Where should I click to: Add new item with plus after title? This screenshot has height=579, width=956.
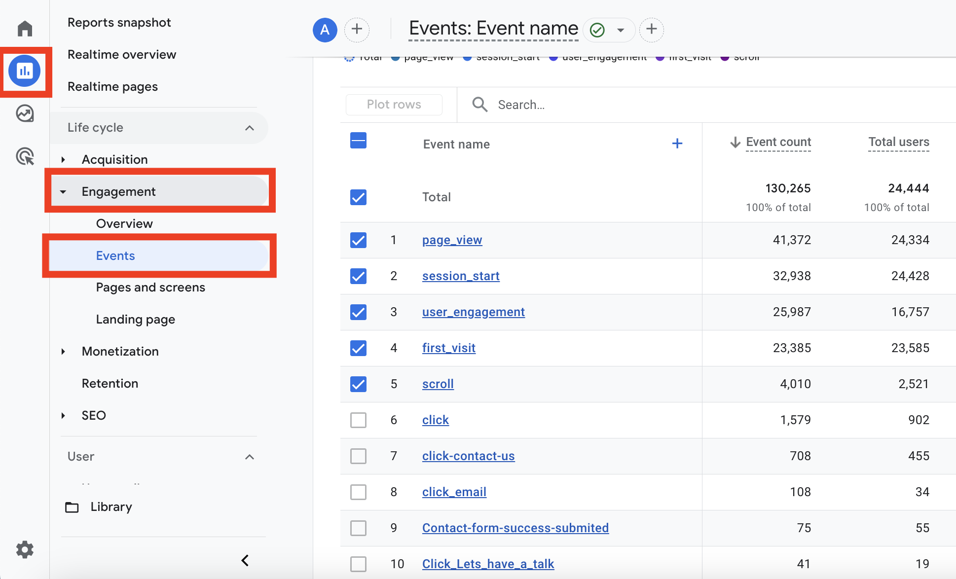[651, 29]
